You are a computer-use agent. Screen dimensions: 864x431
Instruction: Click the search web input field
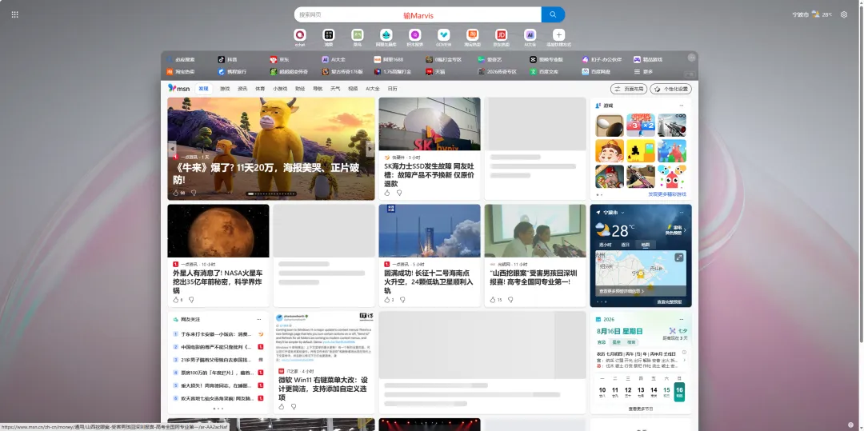coord(418,15)
